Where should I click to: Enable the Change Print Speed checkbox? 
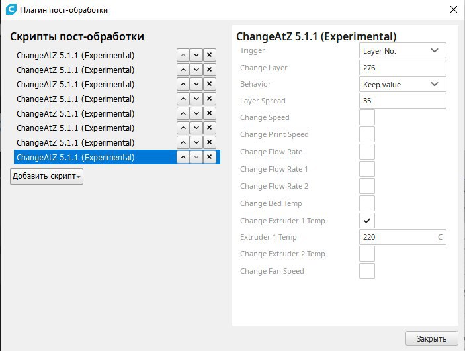pyautogui.click(x=367, y=134)
